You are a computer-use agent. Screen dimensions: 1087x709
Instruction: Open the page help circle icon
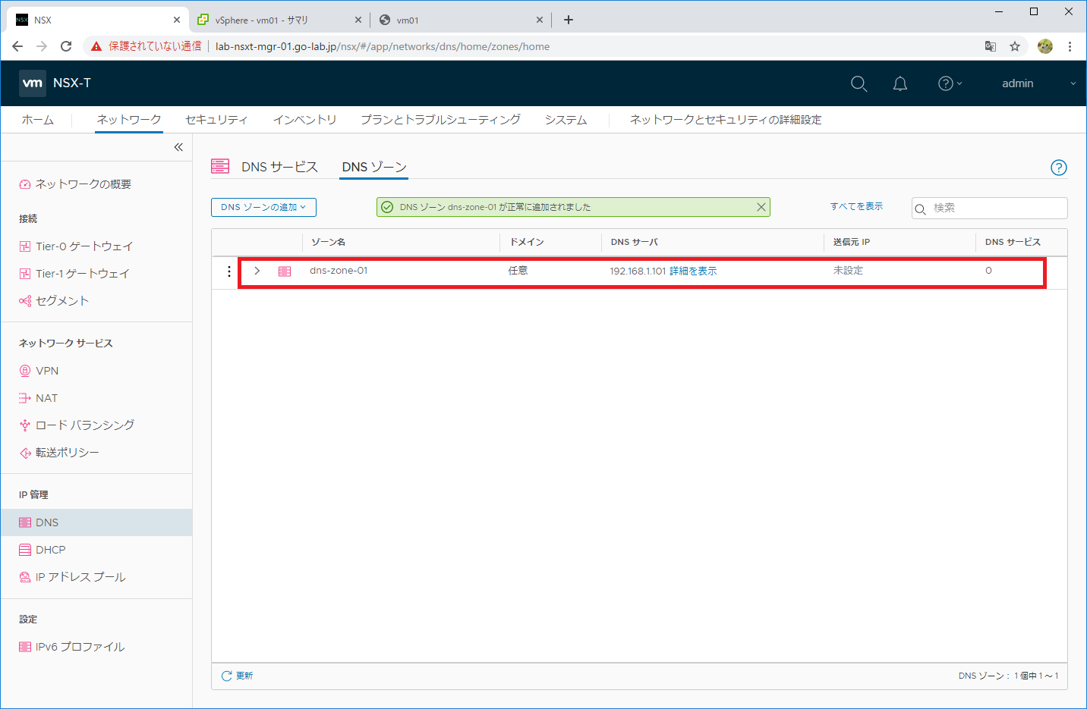click(1058, 168)
